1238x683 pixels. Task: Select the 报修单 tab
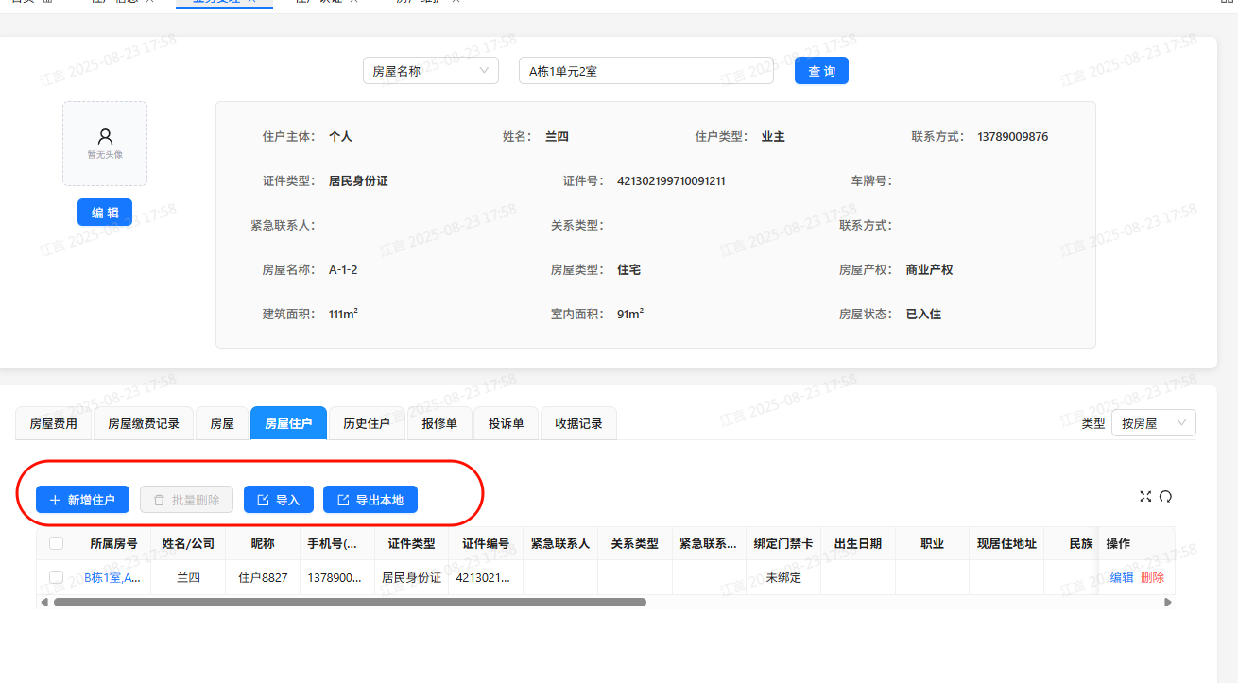439,423
